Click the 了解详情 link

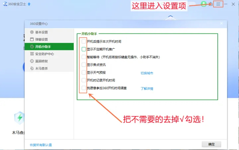tap(147, 88)
